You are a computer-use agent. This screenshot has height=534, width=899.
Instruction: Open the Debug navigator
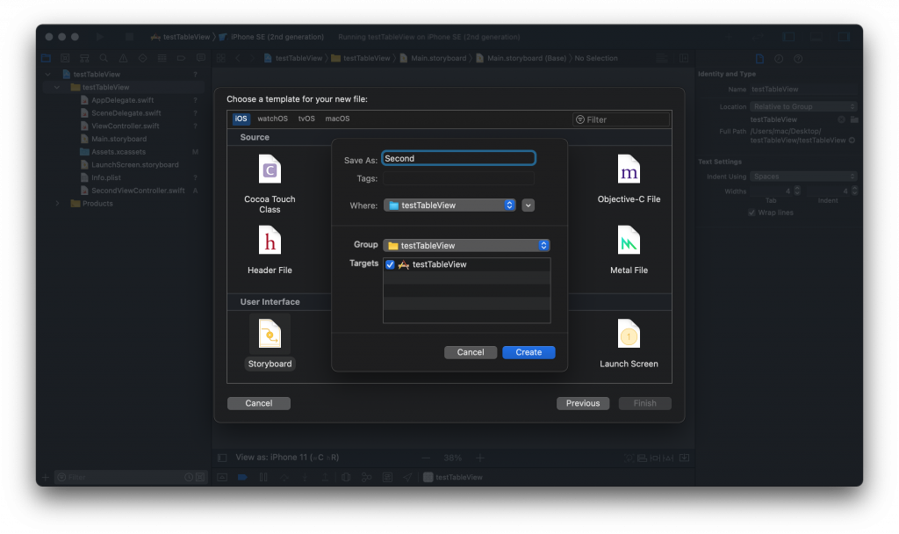coord(162,58)
